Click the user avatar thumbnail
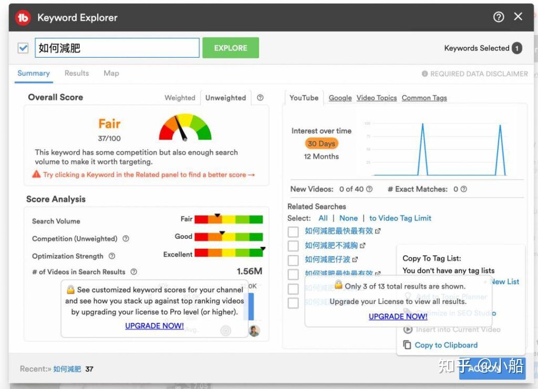 254,331
